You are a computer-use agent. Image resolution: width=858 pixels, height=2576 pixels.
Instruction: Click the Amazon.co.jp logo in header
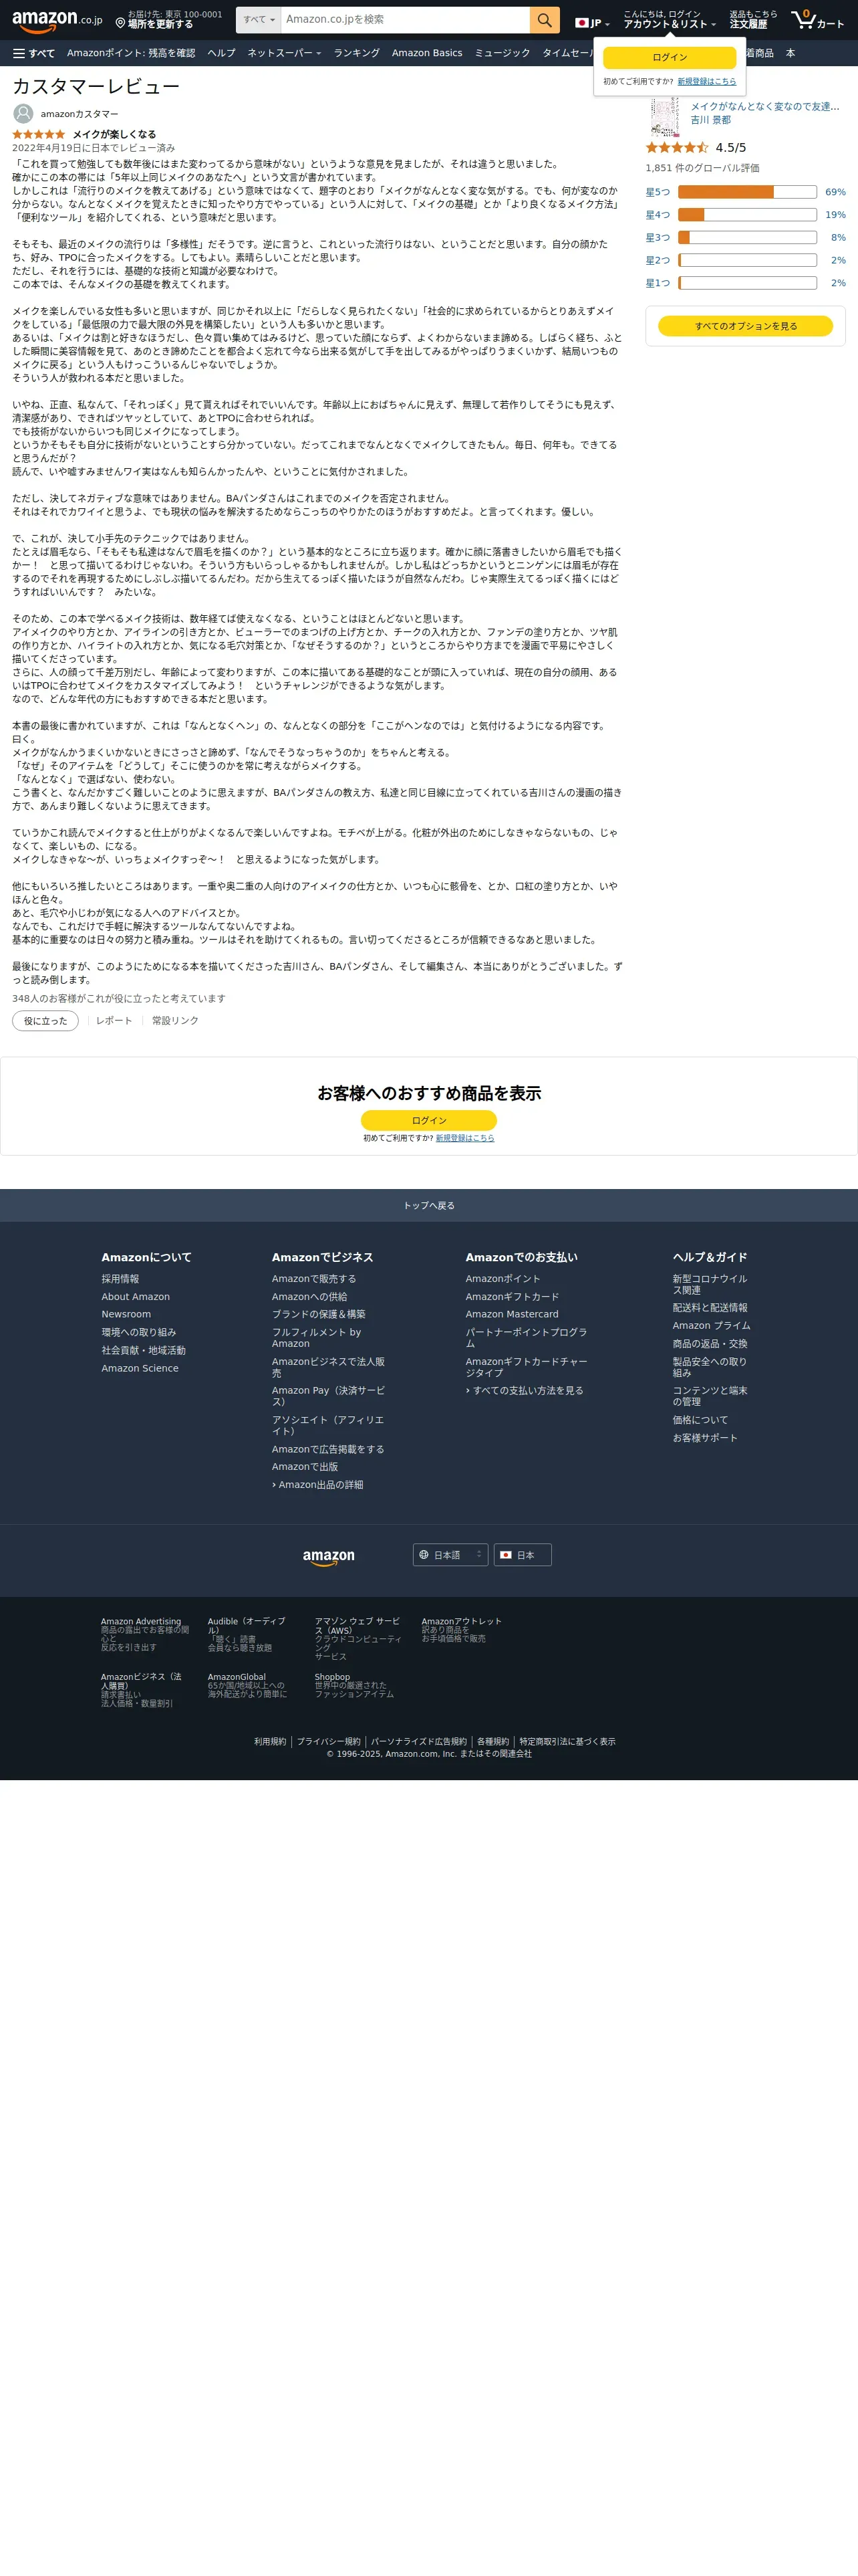(x=57, y=20)
